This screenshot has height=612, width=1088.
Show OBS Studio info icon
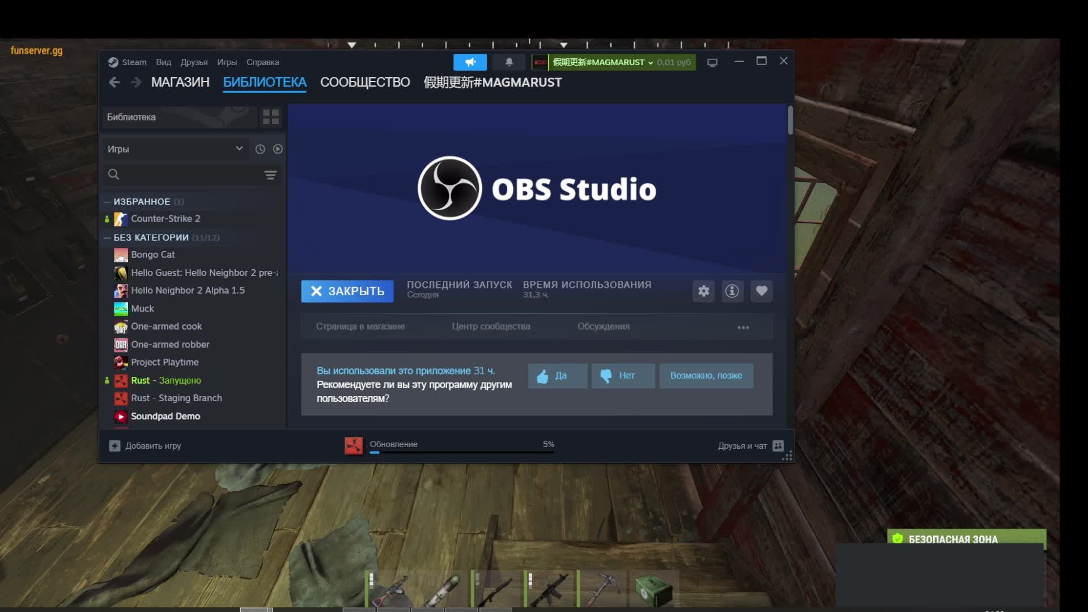[732, 291]
